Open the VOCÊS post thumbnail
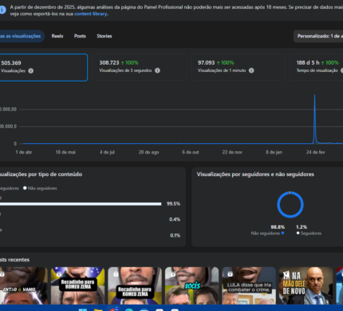This screenshot has width=343, height=311. 191,285
